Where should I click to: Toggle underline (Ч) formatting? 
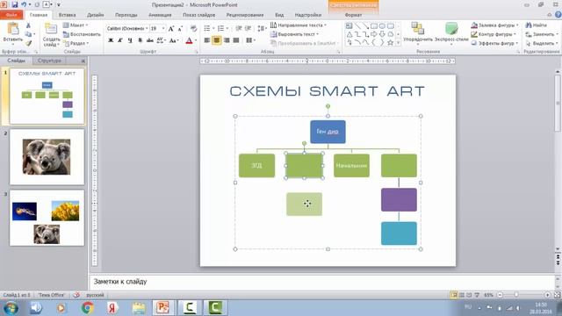(130, 40)
